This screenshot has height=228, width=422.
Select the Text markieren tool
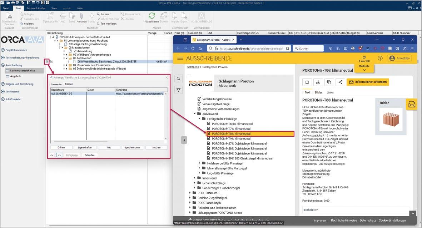107,24
